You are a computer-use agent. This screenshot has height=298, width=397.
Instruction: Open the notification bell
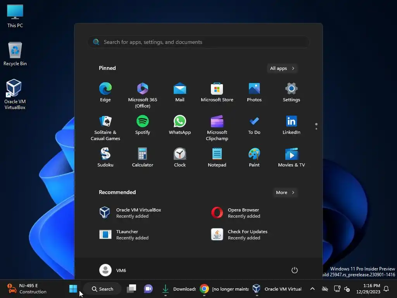[386, 289]
